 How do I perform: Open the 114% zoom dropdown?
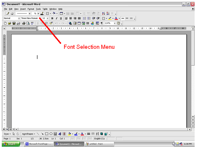(115, 23)
